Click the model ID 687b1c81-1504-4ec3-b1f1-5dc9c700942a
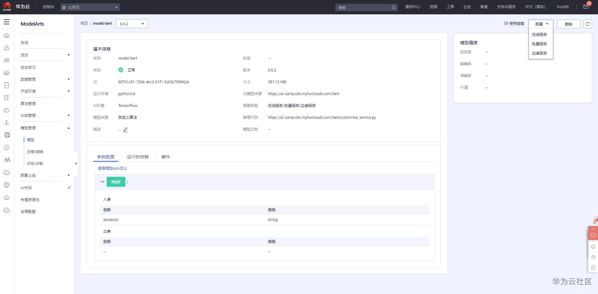The image size is (598, 294). tap(153, 82)
